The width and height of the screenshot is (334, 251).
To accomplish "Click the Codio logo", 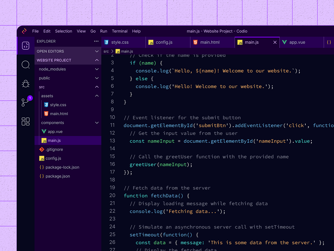I will click(24, 31).
